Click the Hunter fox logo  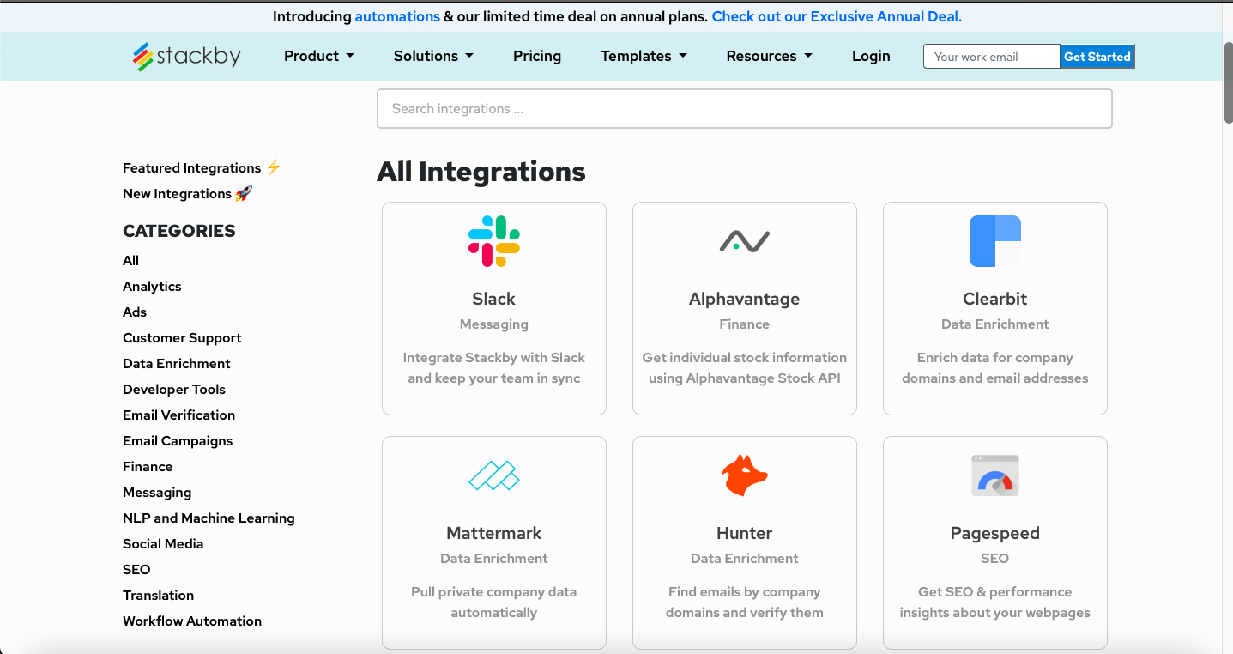pos(745,475)
